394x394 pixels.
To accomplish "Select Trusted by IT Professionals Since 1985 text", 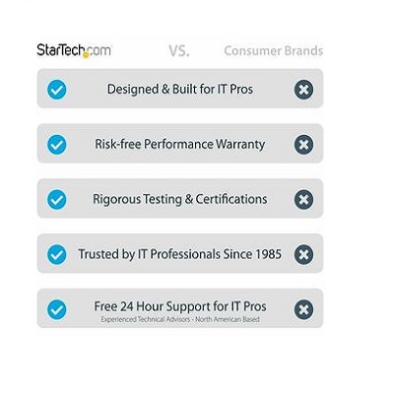I will [x=180, y=254].
